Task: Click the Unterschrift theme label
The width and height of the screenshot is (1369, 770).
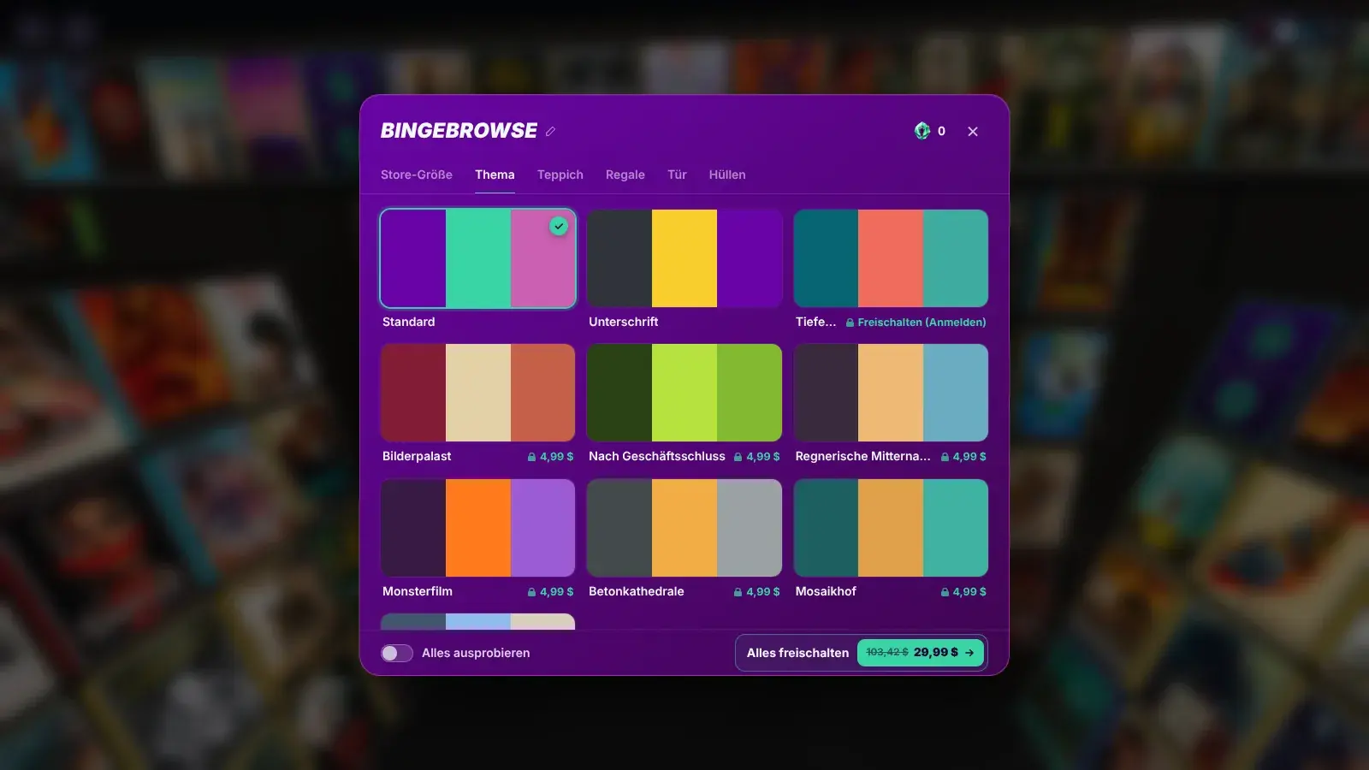Action: (x=623, y=322)
